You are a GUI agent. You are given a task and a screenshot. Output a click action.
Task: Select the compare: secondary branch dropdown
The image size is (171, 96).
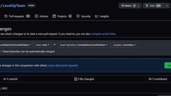[x=124, y=45]
